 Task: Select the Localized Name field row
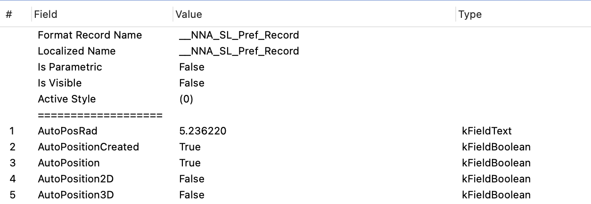point(76,51)
